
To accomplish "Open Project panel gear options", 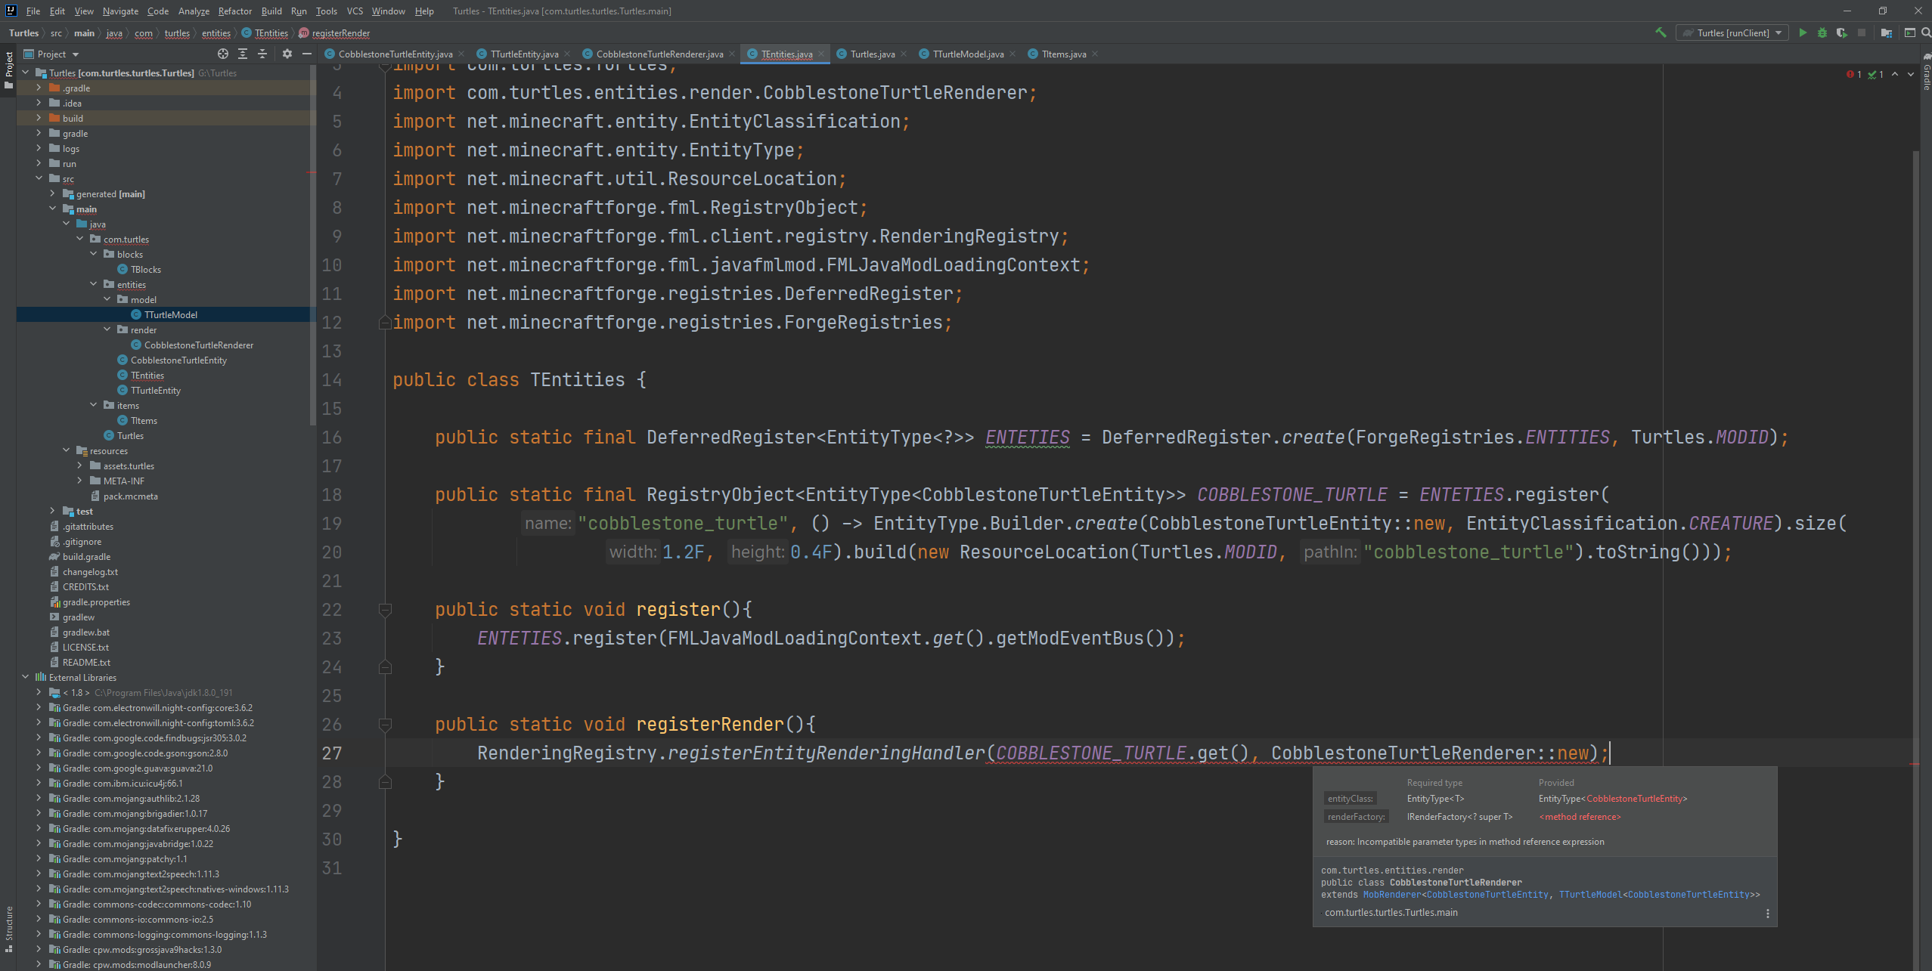I will point(287,54).
